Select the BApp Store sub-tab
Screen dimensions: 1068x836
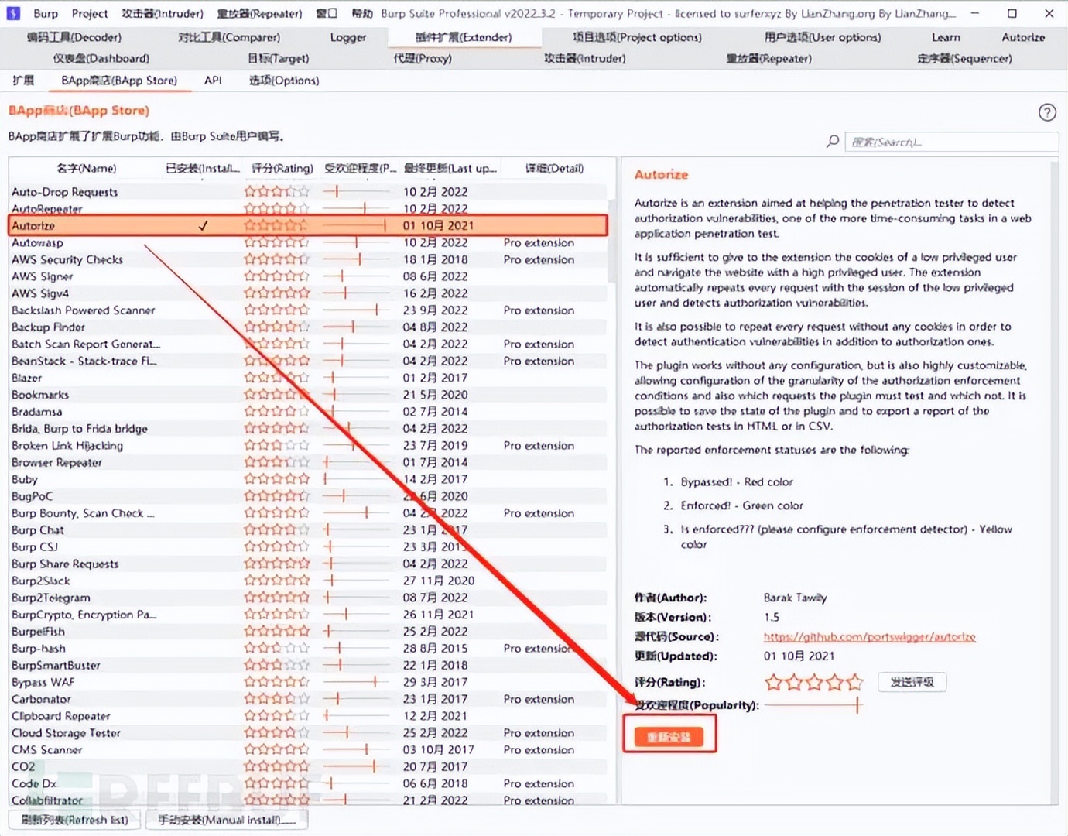point(119,81)
